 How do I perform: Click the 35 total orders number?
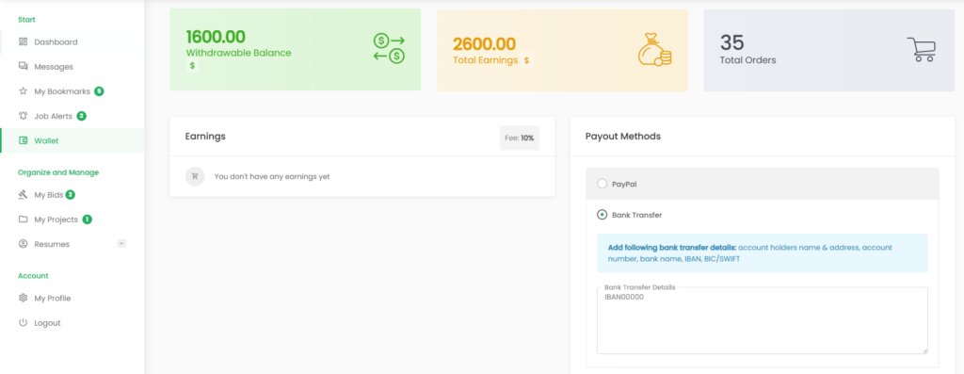coord(732,42)
